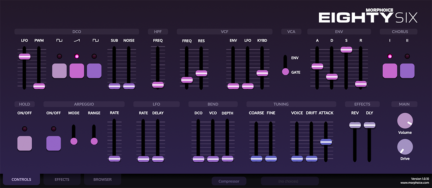
Task: Click the VCF FREQ slider handle
Action: [187, 80]
